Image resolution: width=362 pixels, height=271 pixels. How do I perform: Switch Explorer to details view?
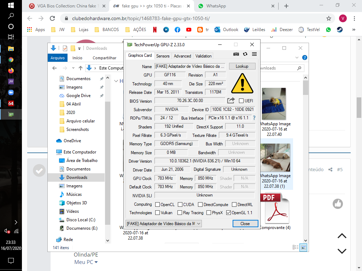click(x=296, y=247)
